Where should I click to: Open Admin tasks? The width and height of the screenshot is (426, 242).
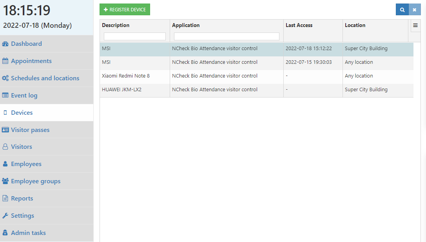(x=47, y=233)
